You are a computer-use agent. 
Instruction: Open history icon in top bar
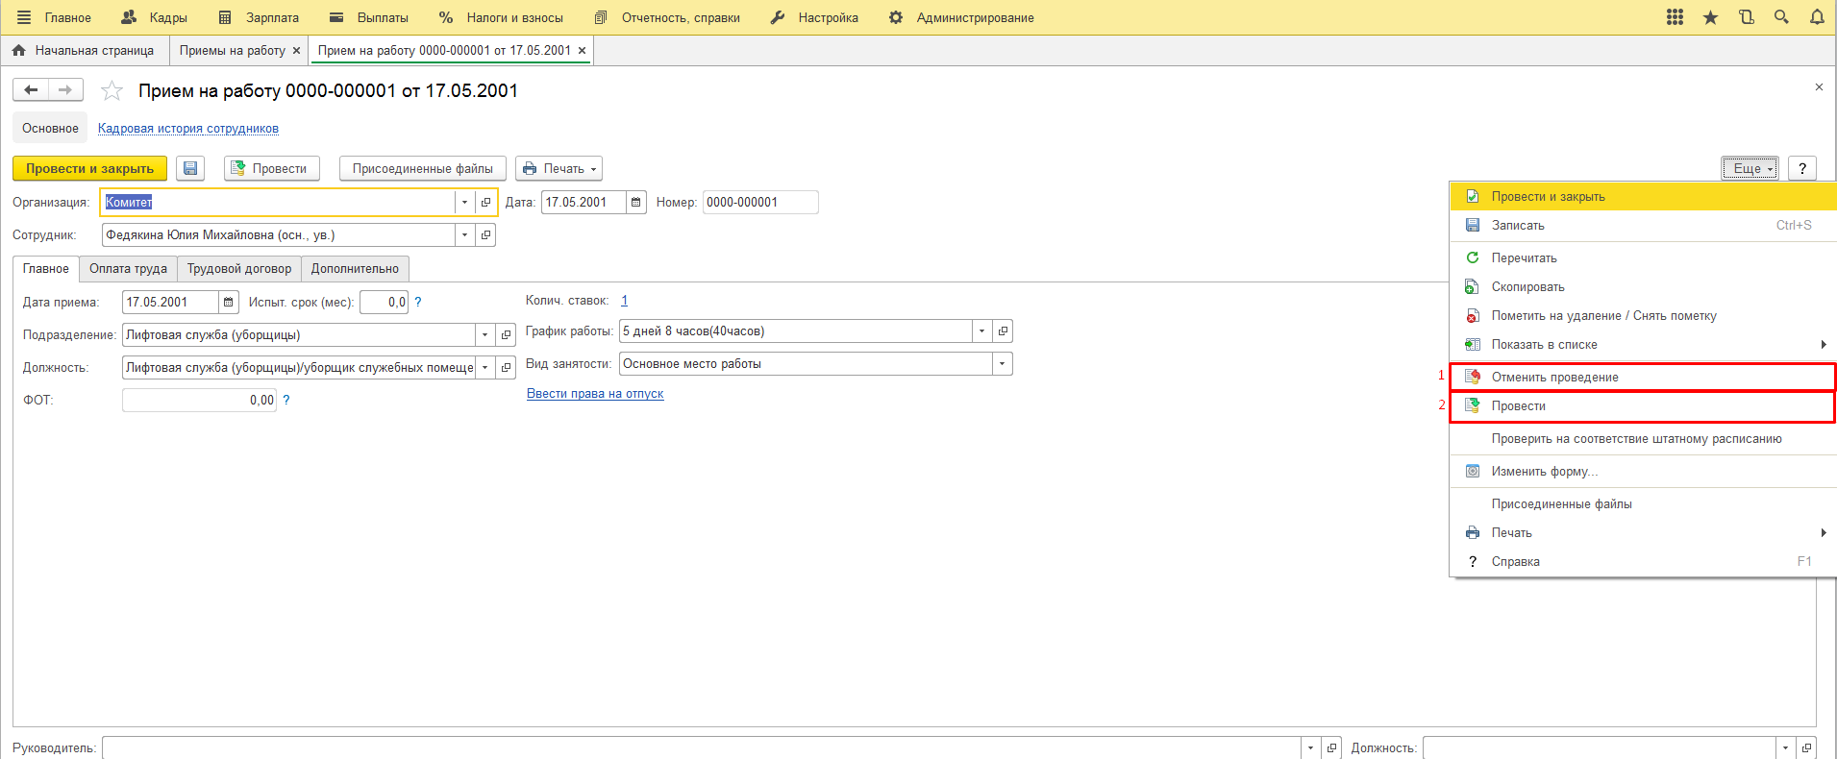(x=1746, y=17)
